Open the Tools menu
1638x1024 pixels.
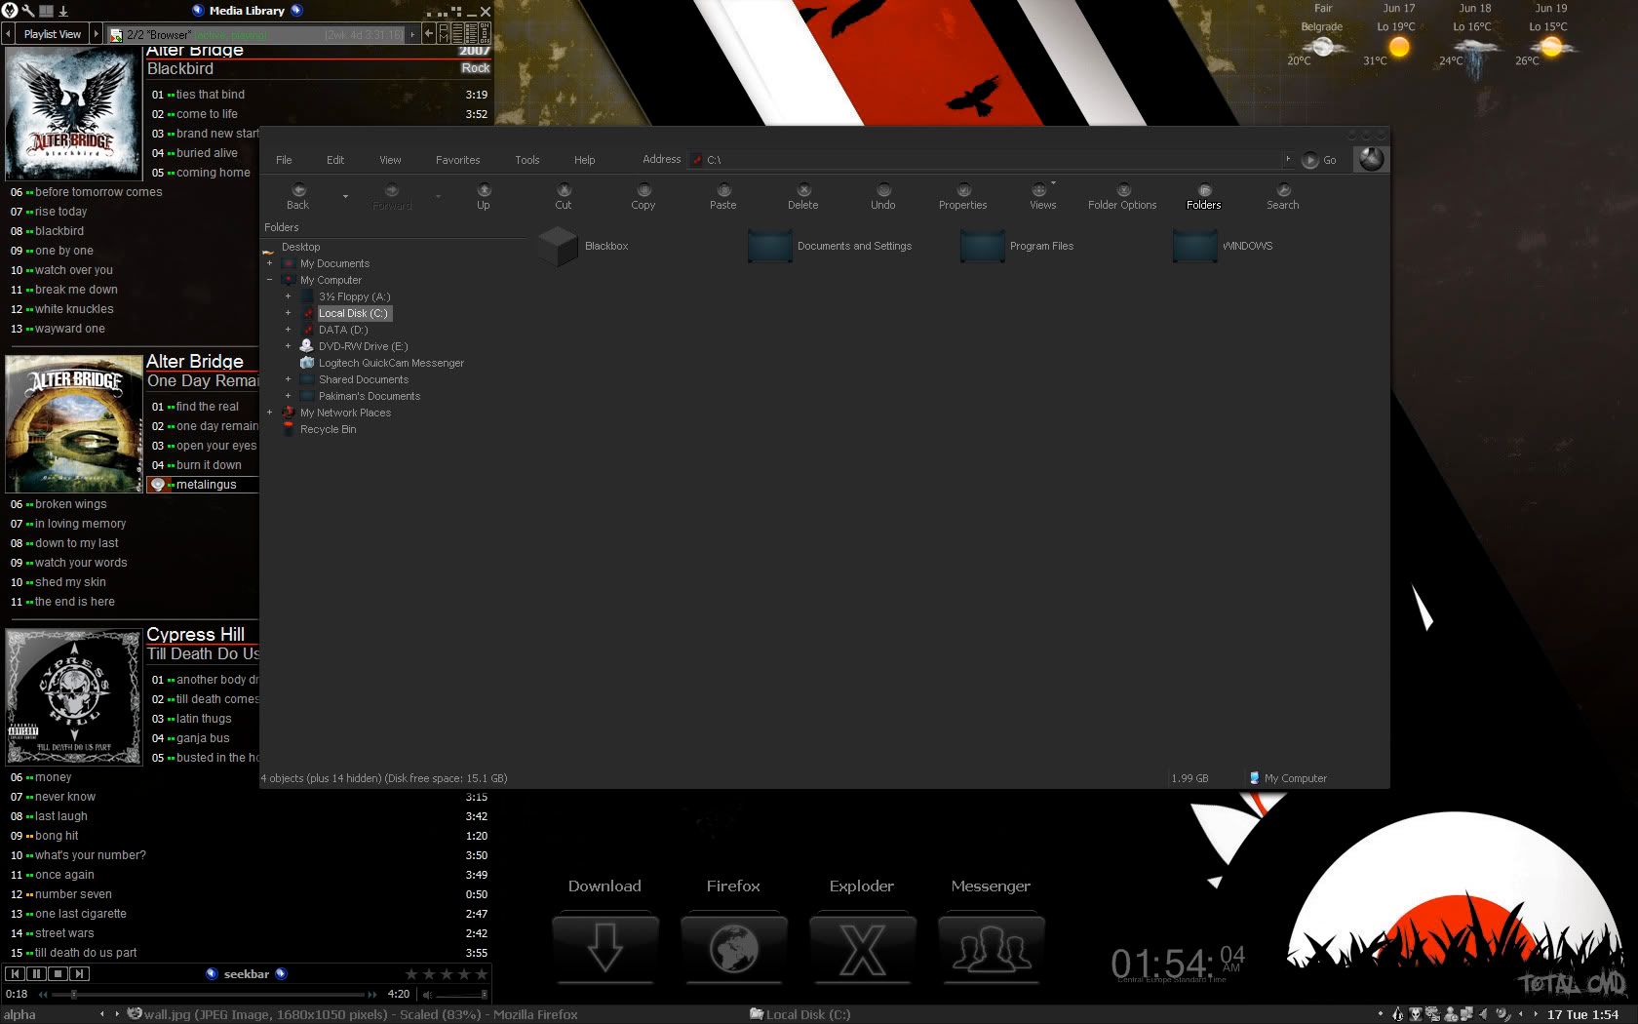527,160
